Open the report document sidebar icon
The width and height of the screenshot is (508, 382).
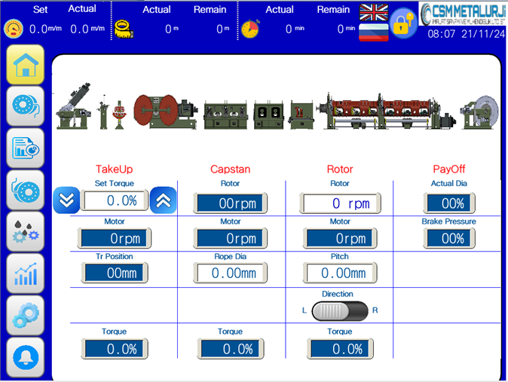(25, 148)
